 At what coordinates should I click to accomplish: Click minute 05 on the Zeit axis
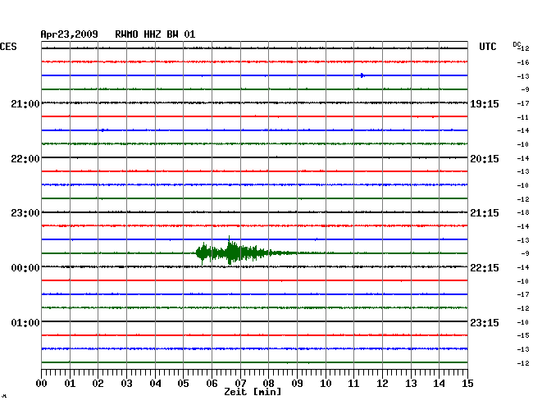pyautogui.click(x=183, y=383)
